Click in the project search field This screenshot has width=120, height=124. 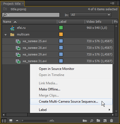tap(31, 15)
